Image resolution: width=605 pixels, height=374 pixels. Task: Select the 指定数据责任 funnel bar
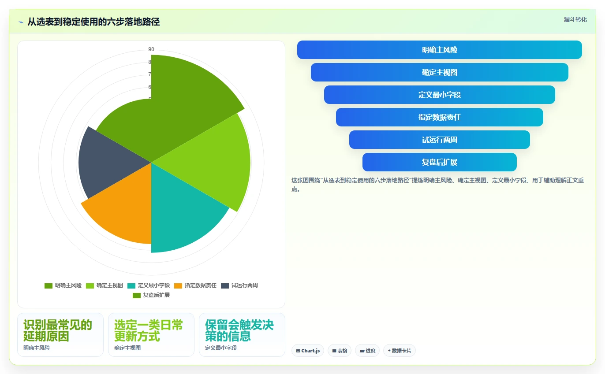coord(440,117)
